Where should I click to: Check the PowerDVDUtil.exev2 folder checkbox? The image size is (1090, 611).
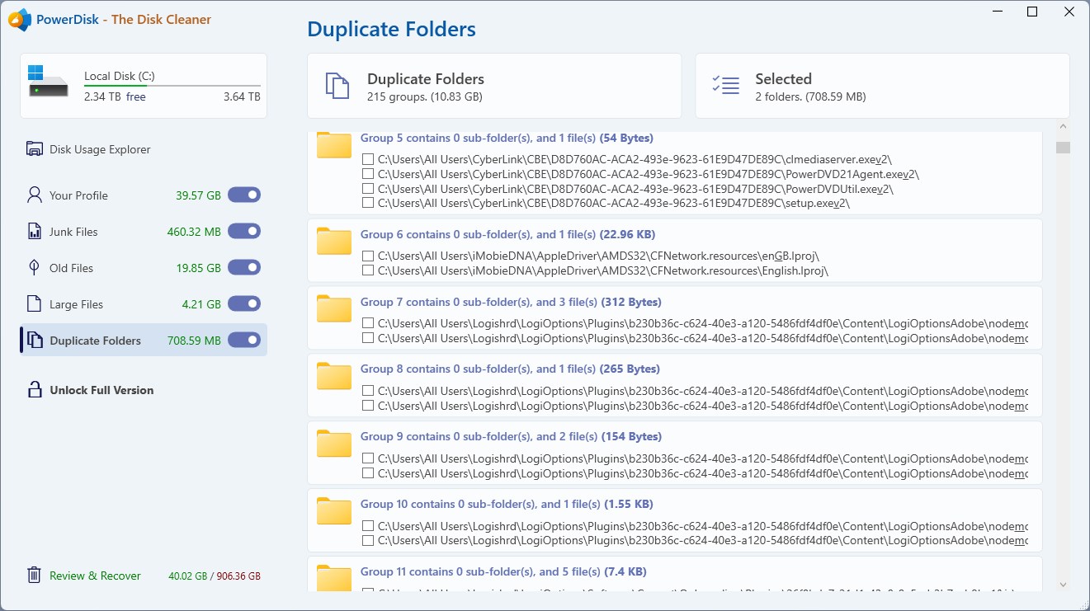(368, 189)
